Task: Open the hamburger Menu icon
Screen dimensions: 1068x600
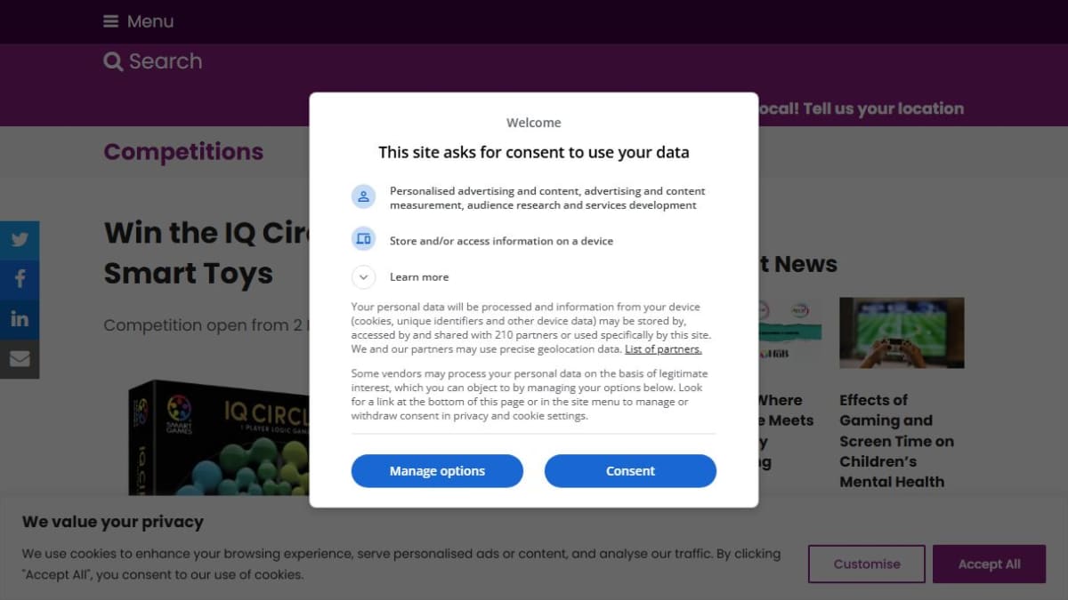Action: pos(110,21)
